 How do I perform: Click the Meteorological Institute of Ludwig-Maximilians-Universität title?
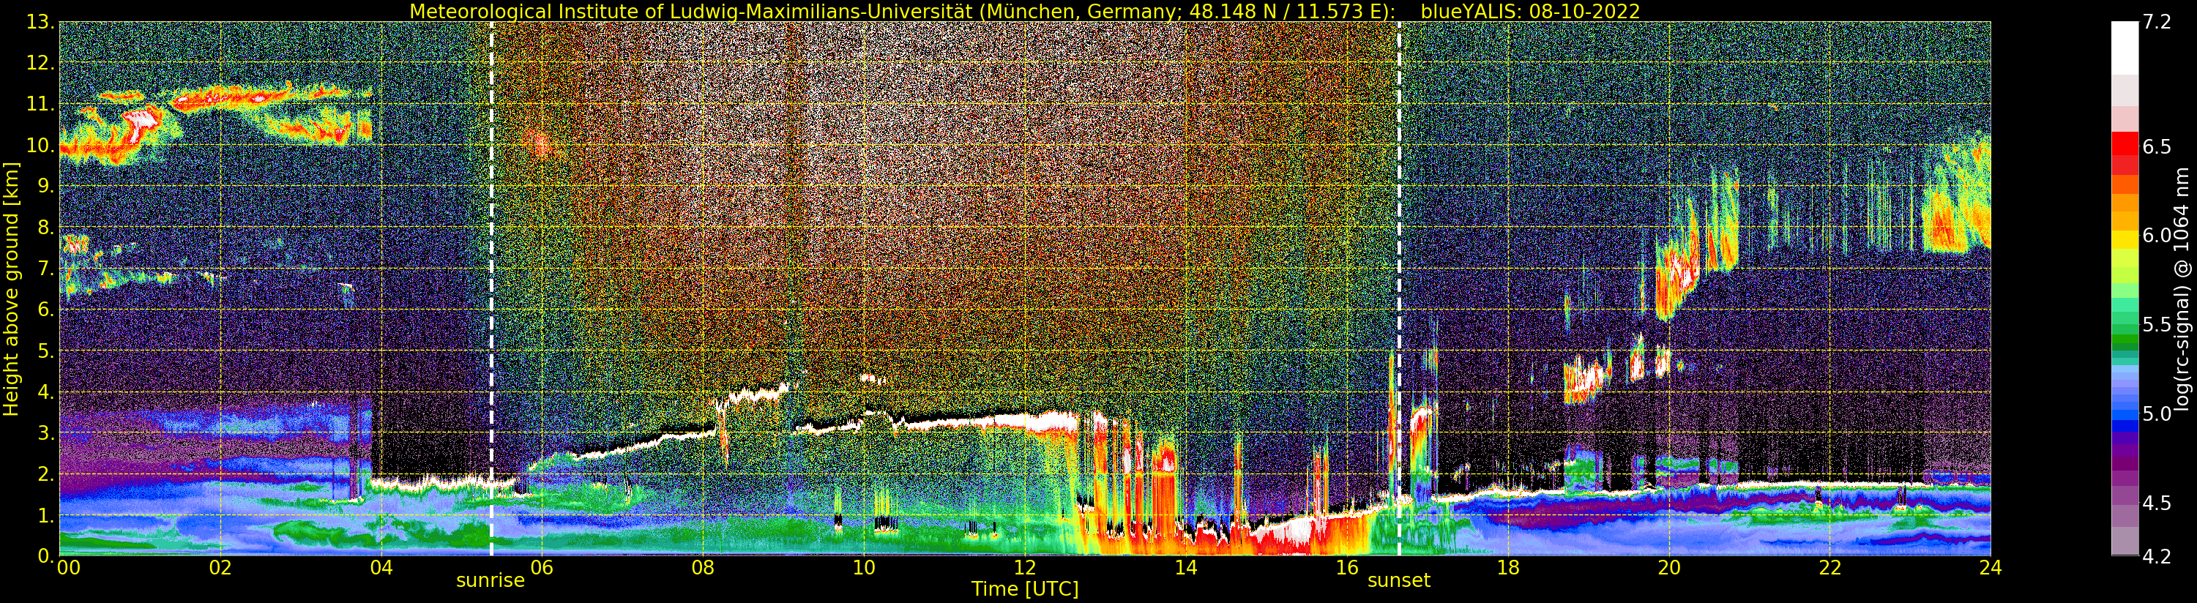pyautogui.click(x=903, y=11)
